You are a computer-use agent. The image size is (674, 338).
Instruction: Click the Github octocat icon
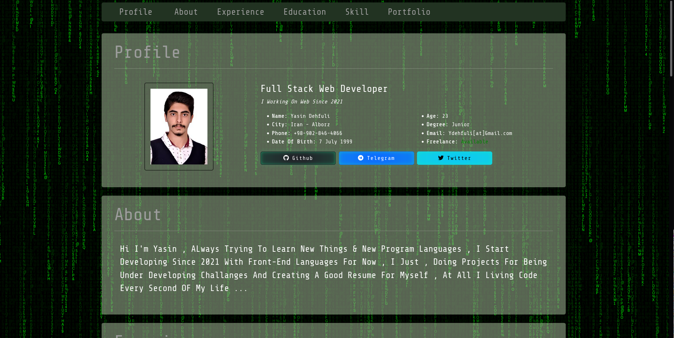point(286,158)
